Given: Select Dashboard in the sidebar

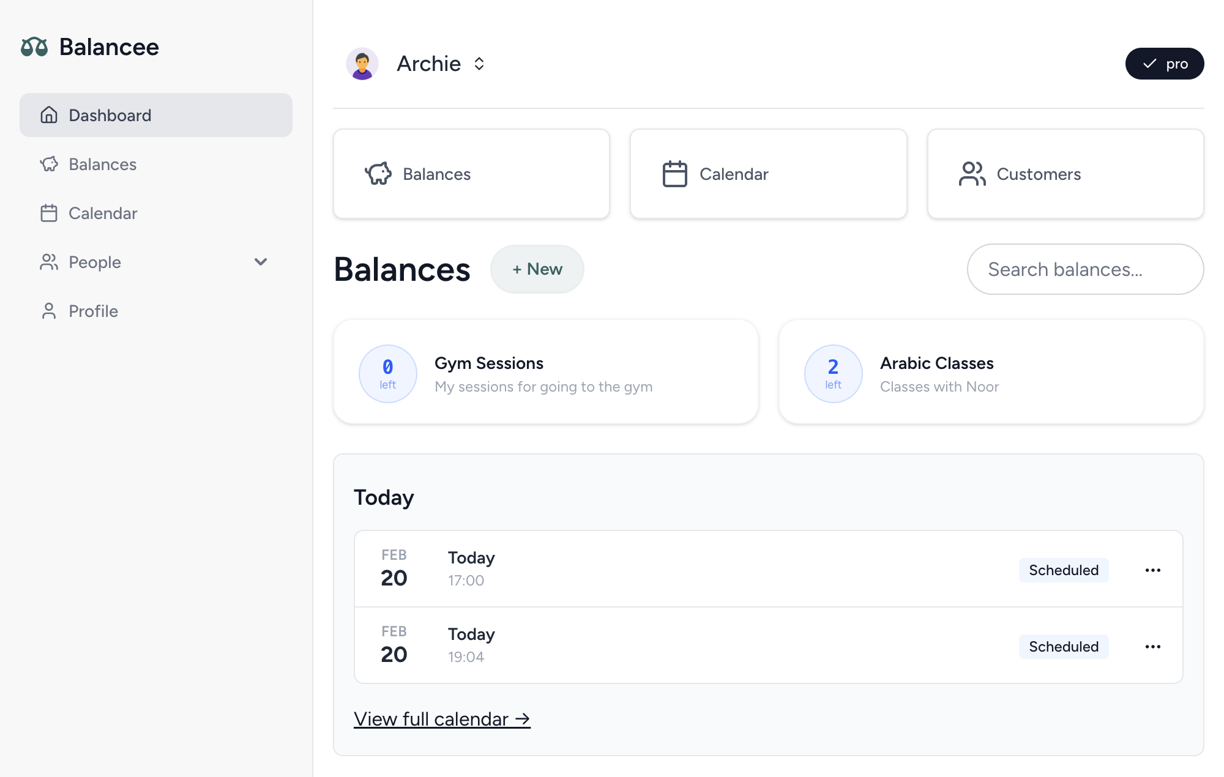Looking at the screenshot, I should coord(110,115).
